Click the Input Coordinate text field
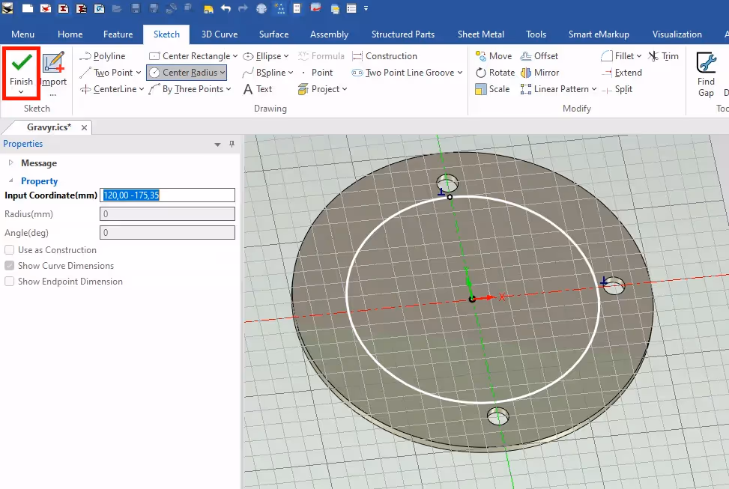 [x=167, y=195]
